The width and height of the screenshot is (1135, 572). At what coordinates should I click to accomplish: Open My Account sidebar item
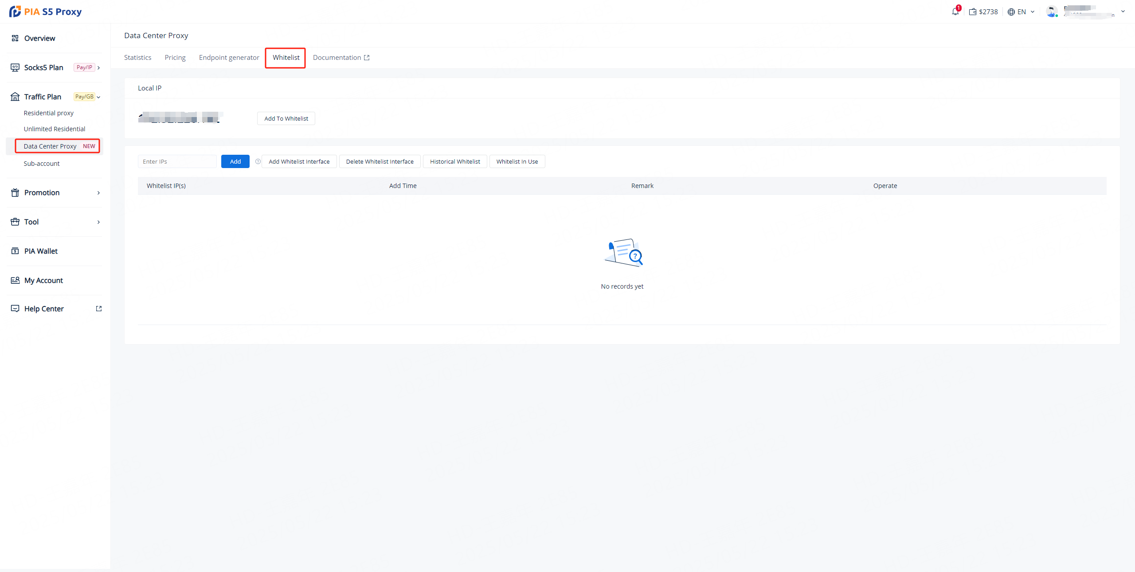(43, 280)
